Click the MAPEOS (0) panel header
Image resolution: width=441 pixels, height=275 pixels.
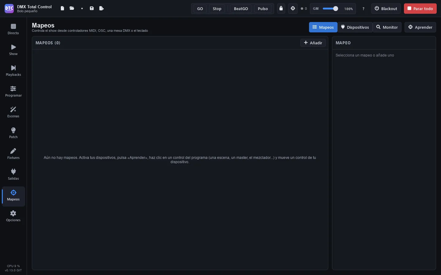click(48, 43)
